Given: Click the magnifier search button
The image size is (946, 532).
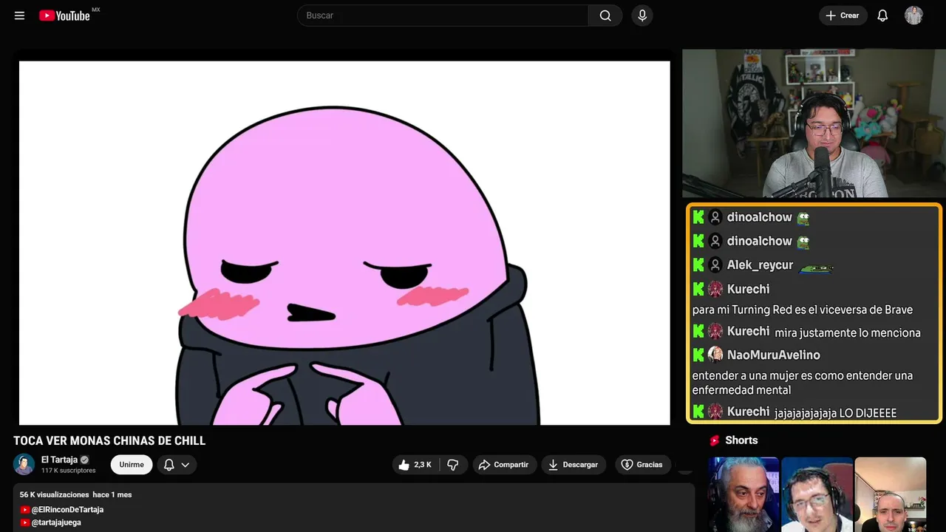Looking at the screenshot, I should coord(605,16).
